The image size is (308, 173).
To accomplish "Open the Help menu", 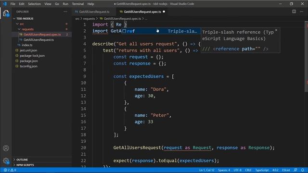I will click(x=91, y=4).
